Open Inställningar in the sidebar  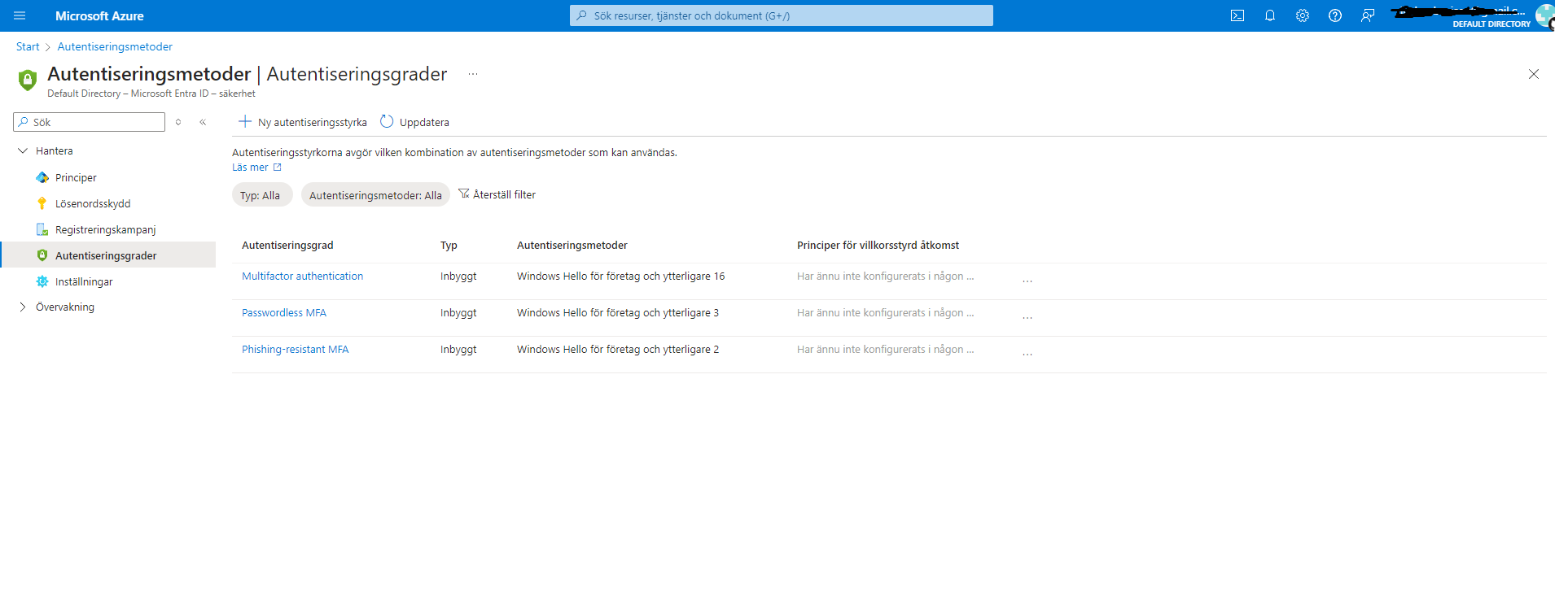(84, 281)
